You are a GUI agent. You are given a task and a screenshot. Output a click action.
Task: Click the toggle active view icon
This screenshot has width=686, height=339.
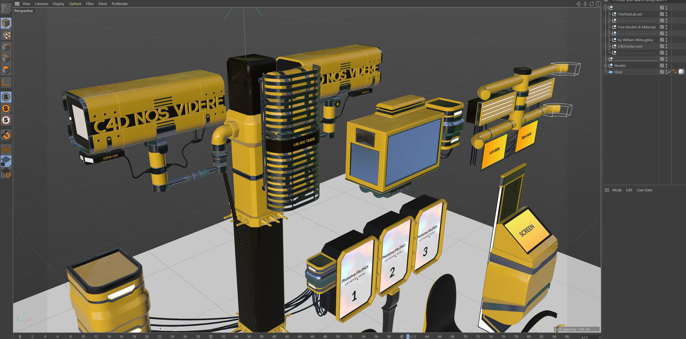point(598,4)
